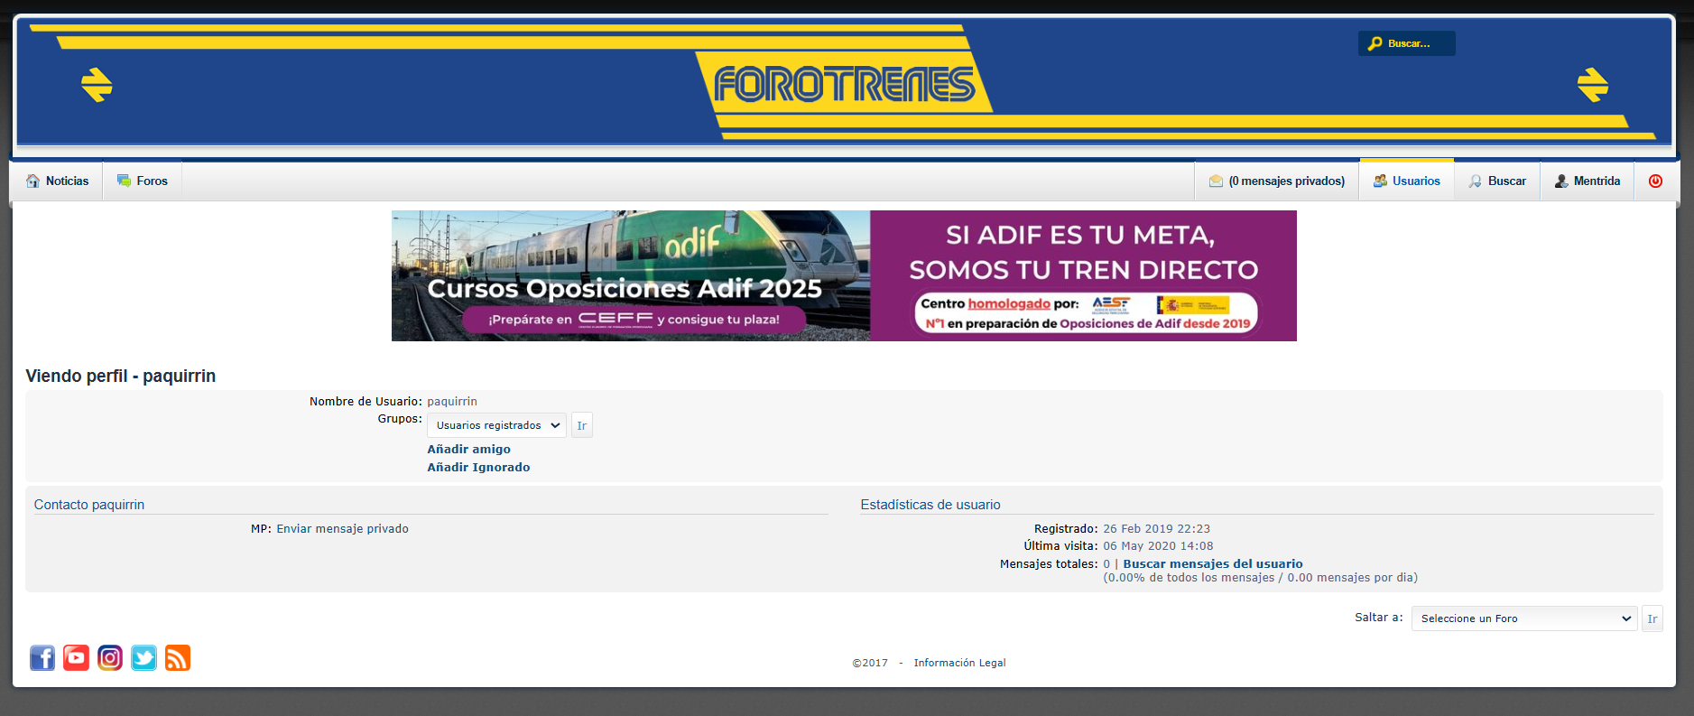Click the Contacto paquirrin section title
This screenshot has width=1694, height=716.
(x=89, y=505)
